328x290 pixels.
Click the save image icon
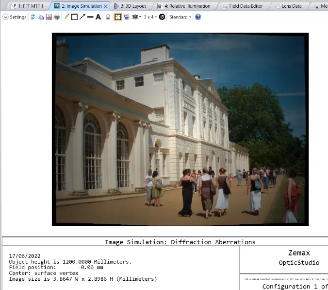point(49,17)
